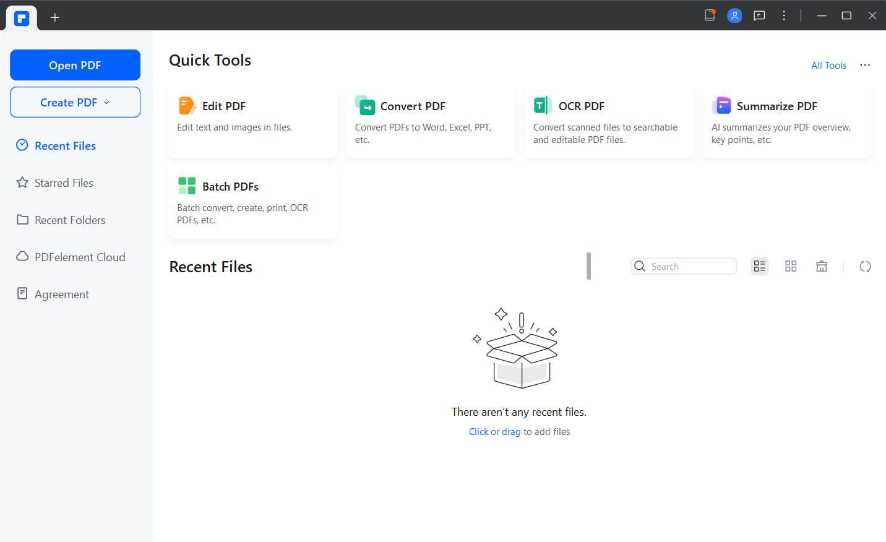Click the empty box illustration

click(517, 348)
